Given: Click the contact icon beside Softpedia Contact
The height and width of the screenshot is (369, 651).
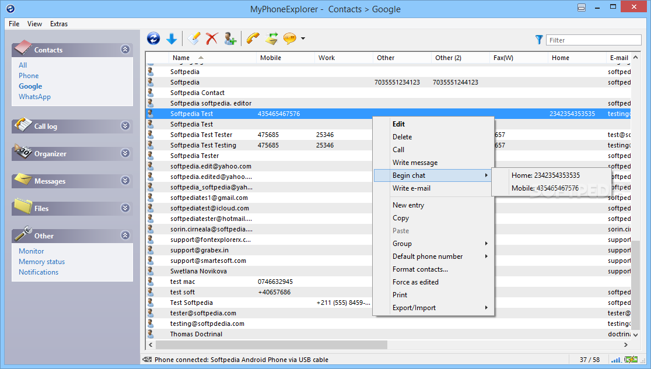Looking at the screenshot, I should pos(150,92).
